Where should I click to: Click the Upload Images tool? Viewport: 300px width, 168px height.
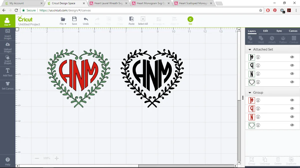[7, 47]
